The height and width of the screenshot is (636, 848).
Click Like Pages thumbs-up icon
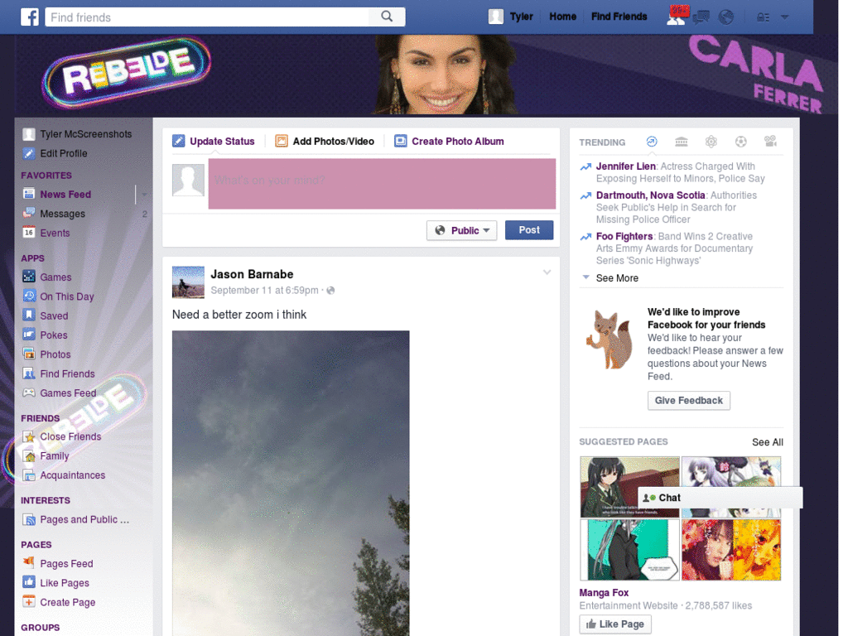pyautogui.click(x=29, y=582)
